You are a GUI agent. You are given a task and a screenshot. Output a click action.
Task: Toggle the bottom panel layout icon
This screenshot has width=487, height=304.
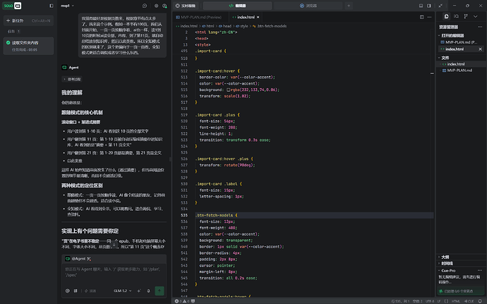(421, 6)
